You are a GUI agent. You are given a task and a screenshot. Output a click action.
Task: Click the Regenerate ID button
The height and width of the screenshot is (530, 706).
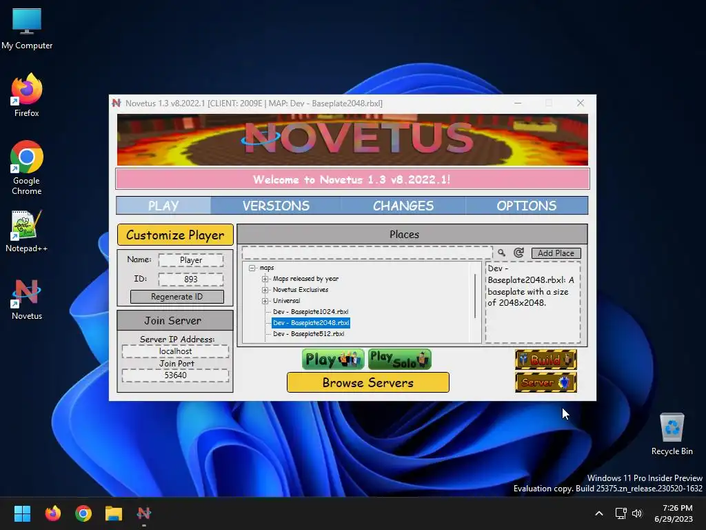click(x=177, y=297)
